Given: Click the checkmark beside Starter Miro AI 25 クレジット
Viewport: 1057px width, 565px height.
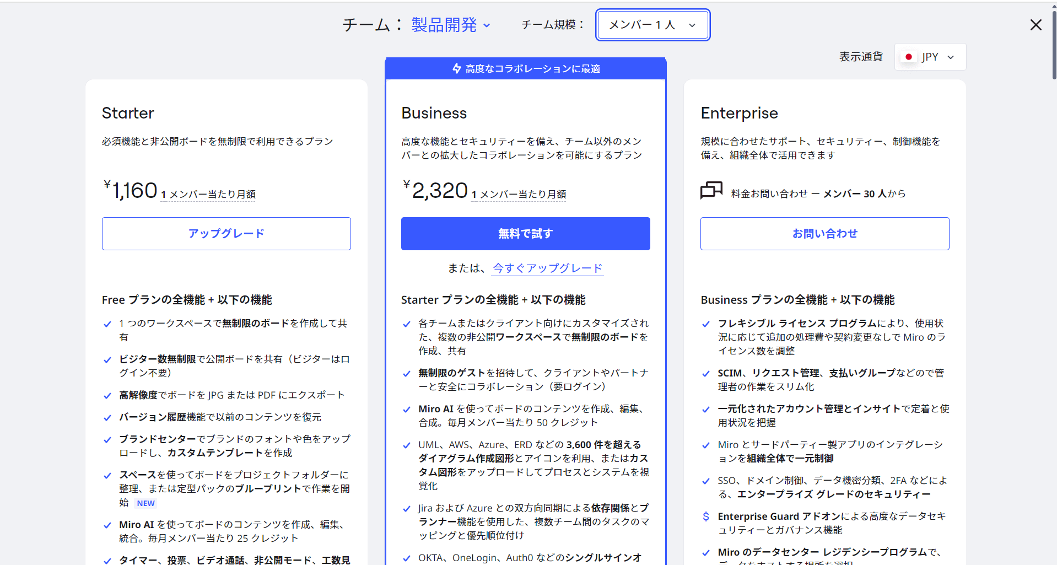Looking at the screenshot, I should pyautogui.click(x=107, y=525).
